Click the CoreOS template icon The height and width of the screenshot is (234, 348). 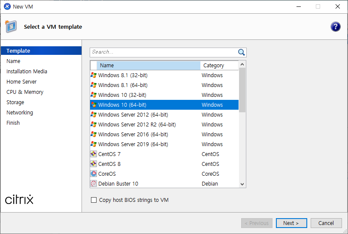94,174
